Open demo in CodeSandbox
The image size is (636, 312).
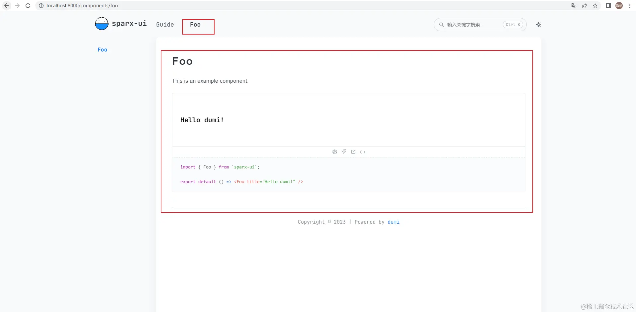pyautogui.click(x=335, y=152)
